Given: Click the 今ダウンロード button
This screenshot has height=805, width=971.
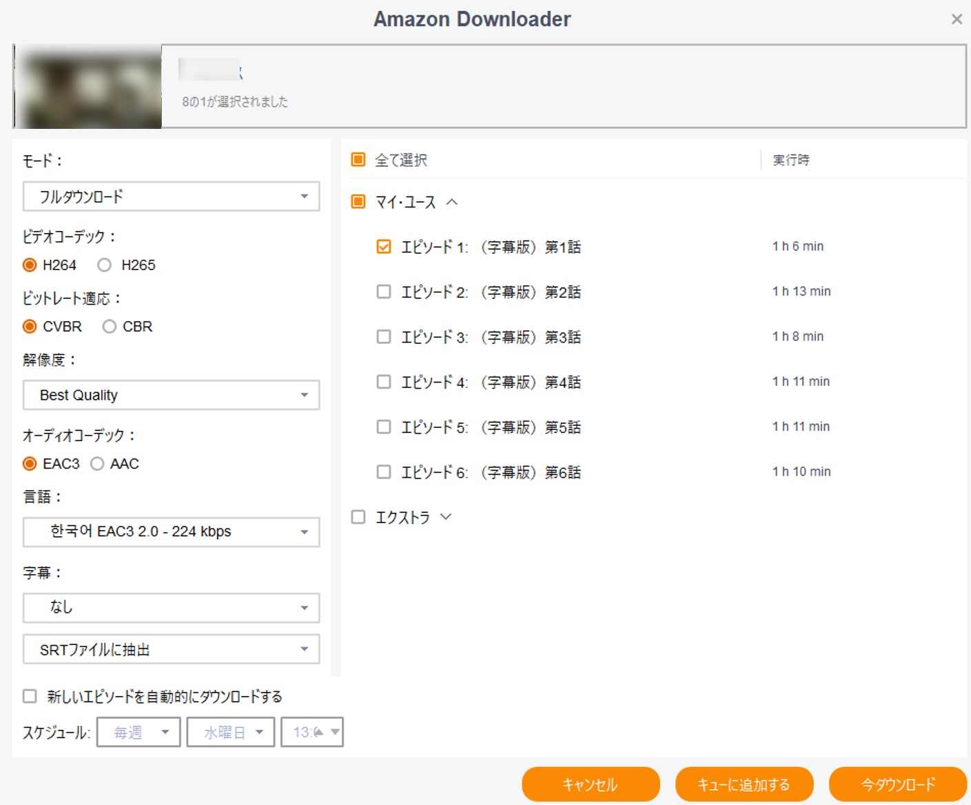Looking at the screenshot, I should pyautogui.click(x=898, y=784).
